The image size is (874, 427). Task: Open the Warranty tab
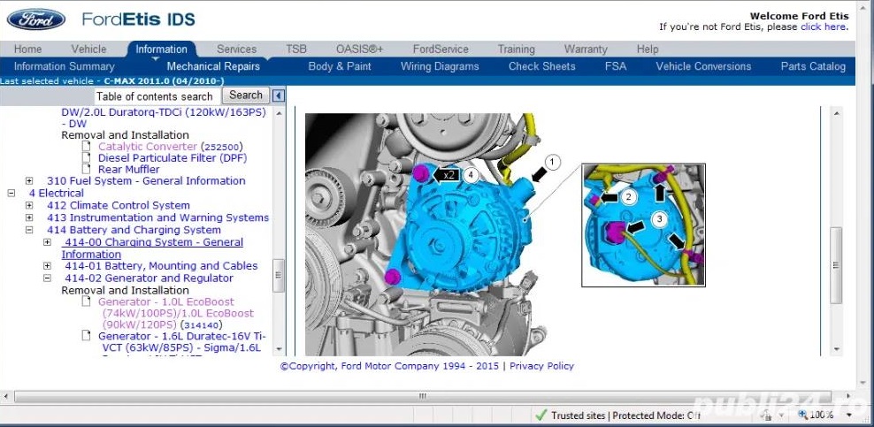point(586,49)
